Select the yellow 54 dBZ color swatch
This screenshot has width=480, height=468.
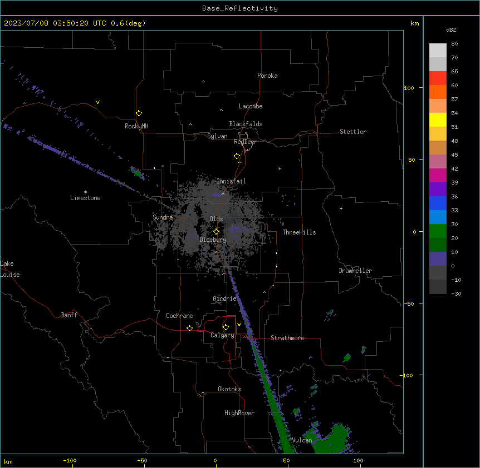click(438, 120)
